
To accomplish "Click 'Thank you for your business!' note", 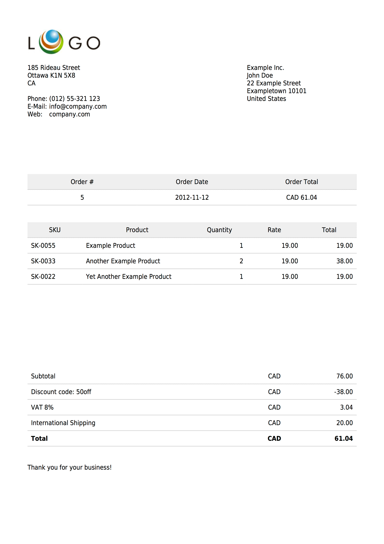I will click(x=69, y=467).
